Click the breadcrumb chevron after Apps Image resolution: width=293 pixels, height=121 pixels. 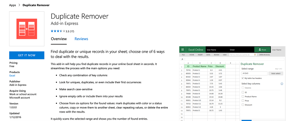[x=19, y=5]
